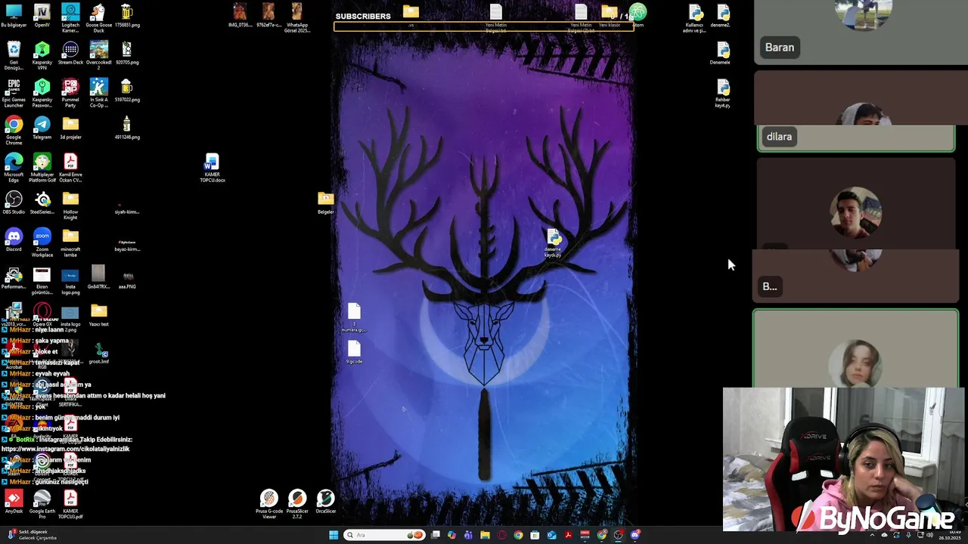Select the KAMER TOPCU.docx Word file
Image resolution: width=968 pixels, height=544 pixels.
pos(212,168)
